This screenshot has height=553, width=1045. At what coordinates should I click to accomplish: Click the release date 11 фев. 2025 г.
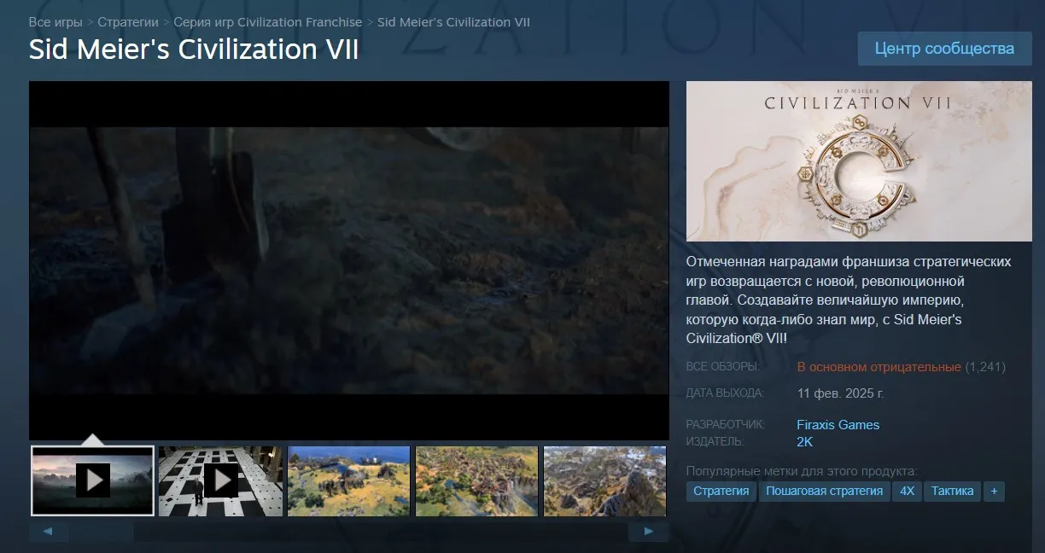tap(840, 393)
